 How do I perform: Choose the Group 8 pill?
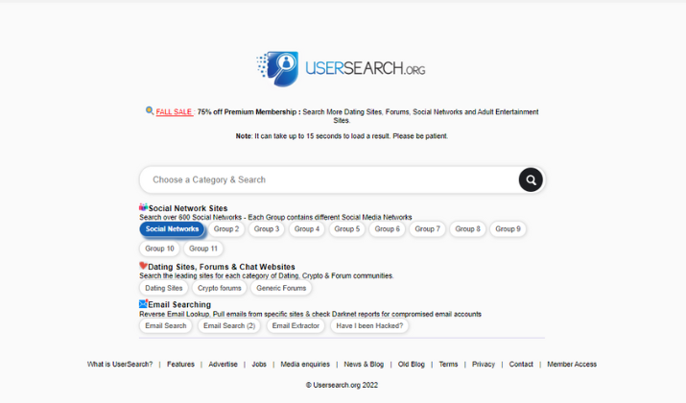click(x=467, y=229)
